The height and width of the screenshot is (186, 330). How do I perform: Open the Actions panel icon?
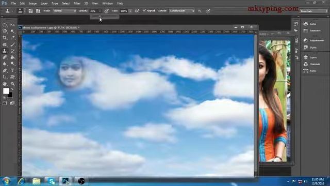[x=296, y=31]
